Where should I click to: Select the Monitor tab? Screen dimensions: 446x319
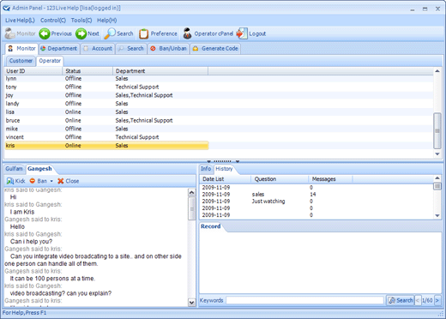[21, 49]
